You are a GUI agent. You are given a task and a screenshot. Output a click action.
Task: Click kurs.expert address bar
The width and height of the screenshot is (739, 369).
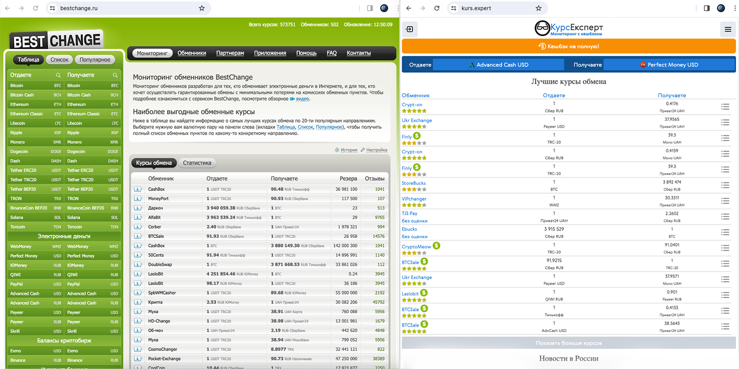[497, 8]
